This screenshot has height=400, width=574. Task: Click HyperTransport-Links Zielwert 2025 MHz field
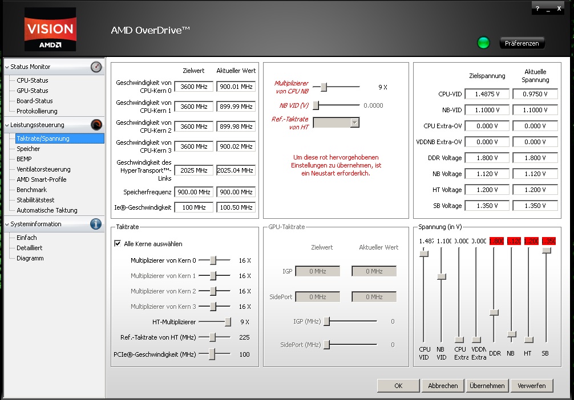coord(193,170)
